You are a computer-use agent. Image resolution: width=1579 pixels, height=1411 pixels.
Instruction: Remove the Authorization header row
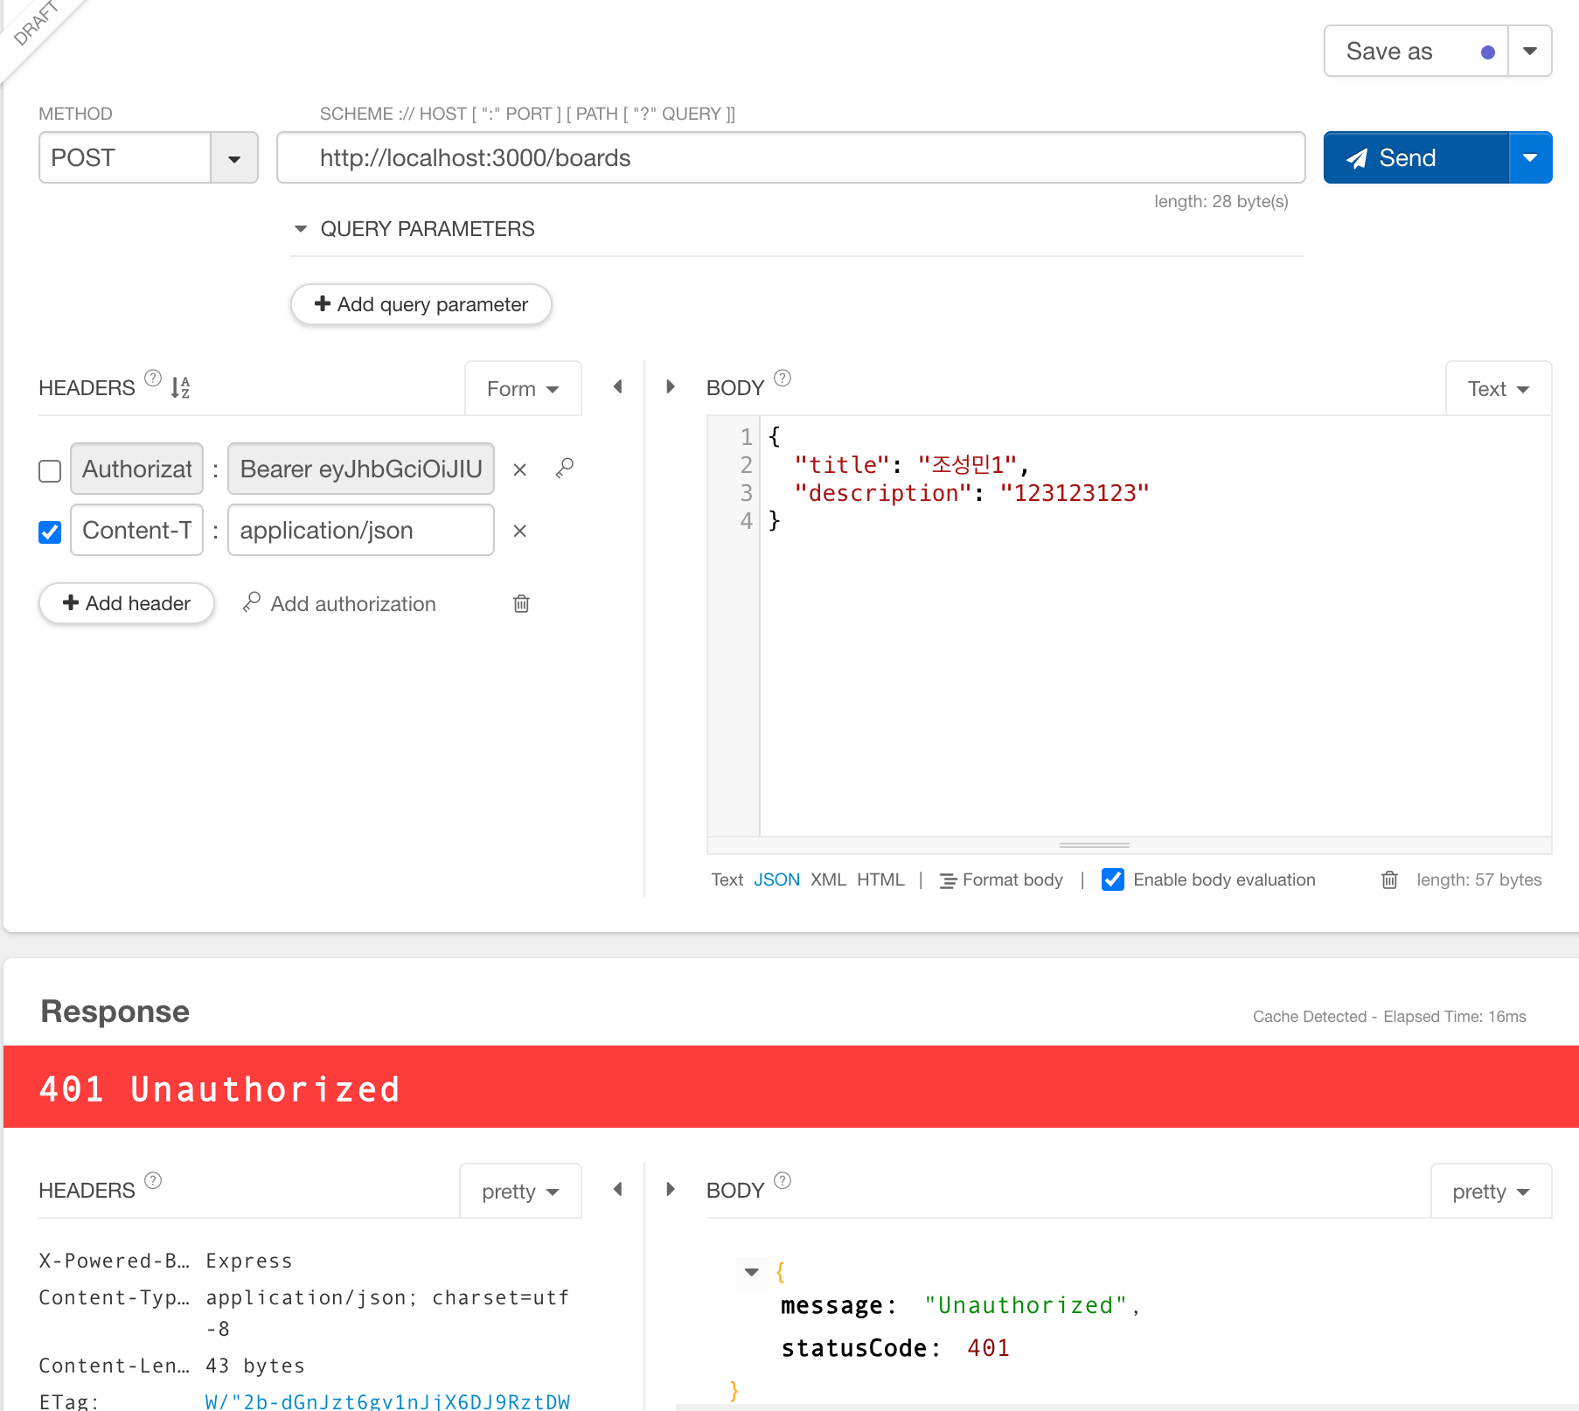[519, 469]
